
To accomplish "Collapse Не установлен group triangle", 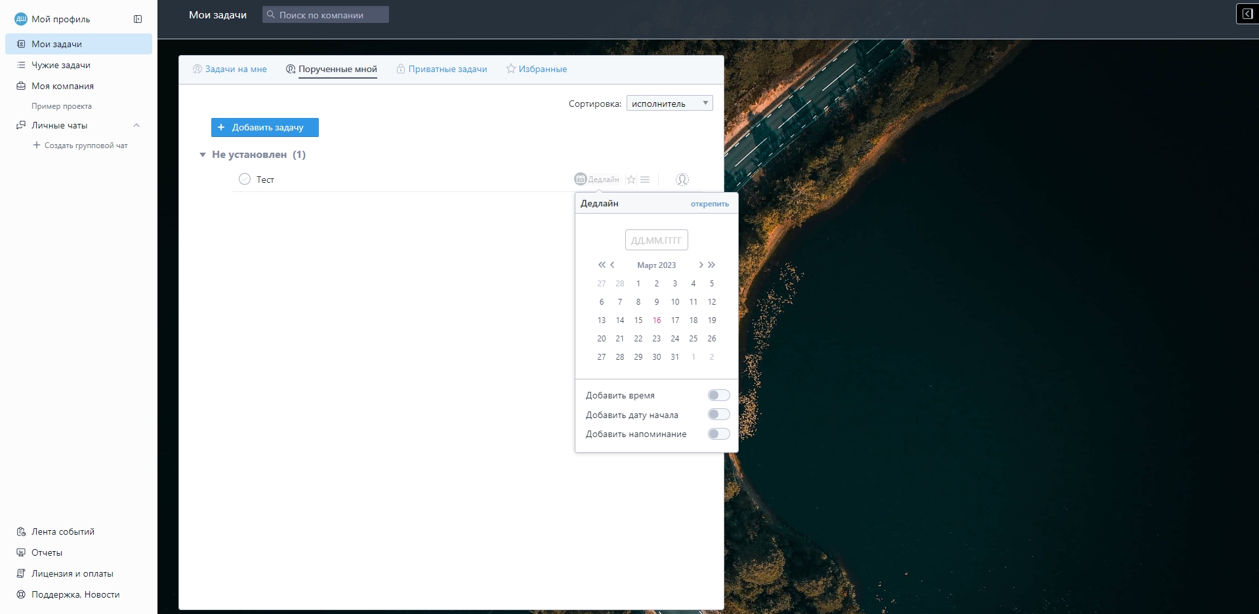I will pyautogui.click(x=203, y=155).
